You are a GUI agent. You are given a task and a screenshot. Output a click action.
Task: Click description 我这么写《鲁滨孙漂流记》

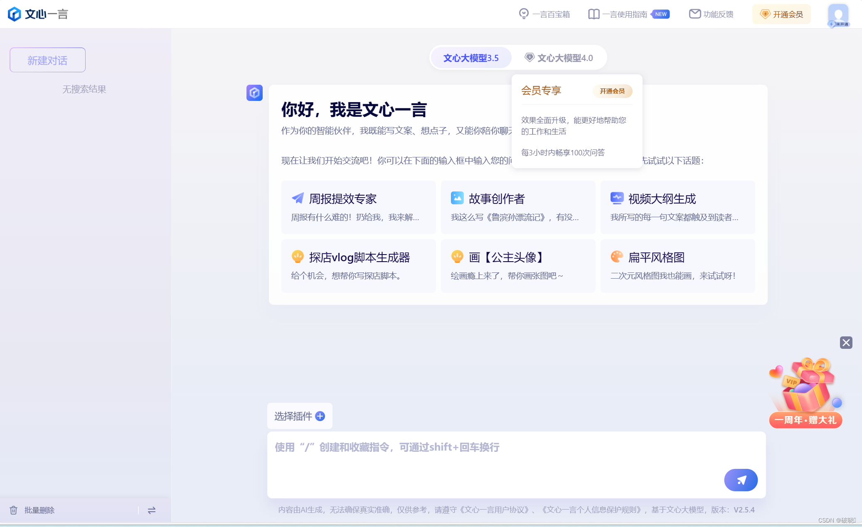[x=515, y=217]
